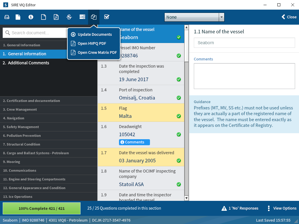Expand chapter 9. Mooring
This screenshot has height=224, width=299.
[x=49, y=162]
